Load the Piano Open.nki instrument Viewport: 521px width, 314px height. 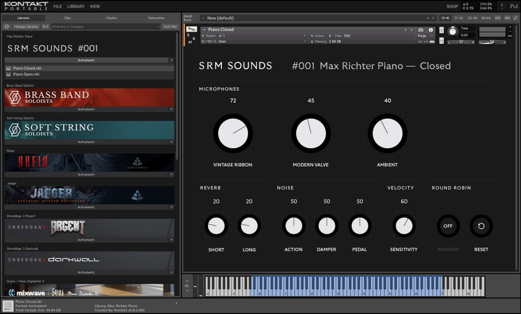(x=26, y=74)
